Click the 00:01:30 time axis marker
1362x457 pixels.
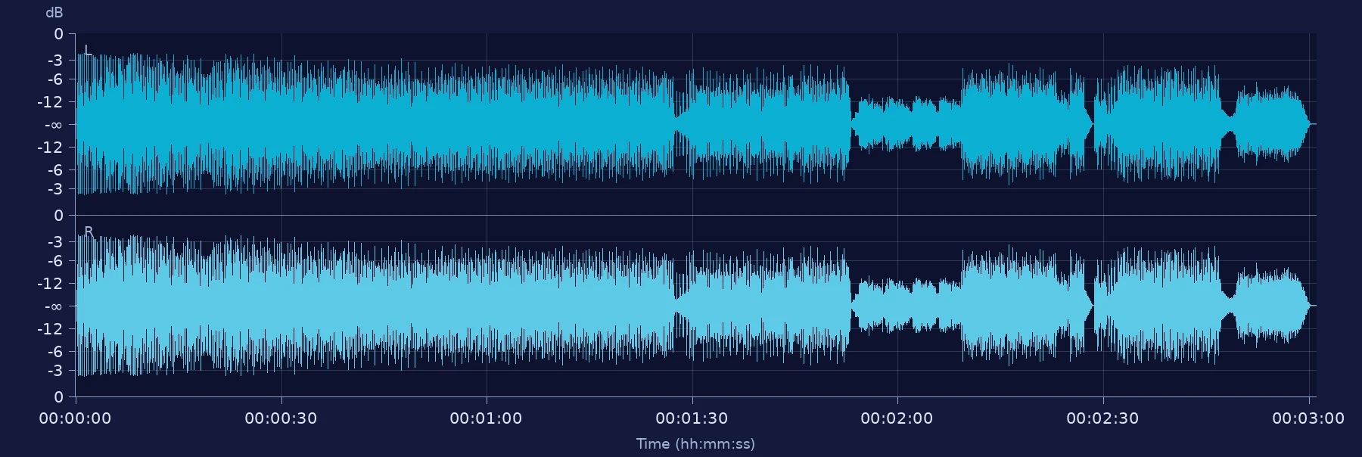pyautogui.click(x=692, y=418)
